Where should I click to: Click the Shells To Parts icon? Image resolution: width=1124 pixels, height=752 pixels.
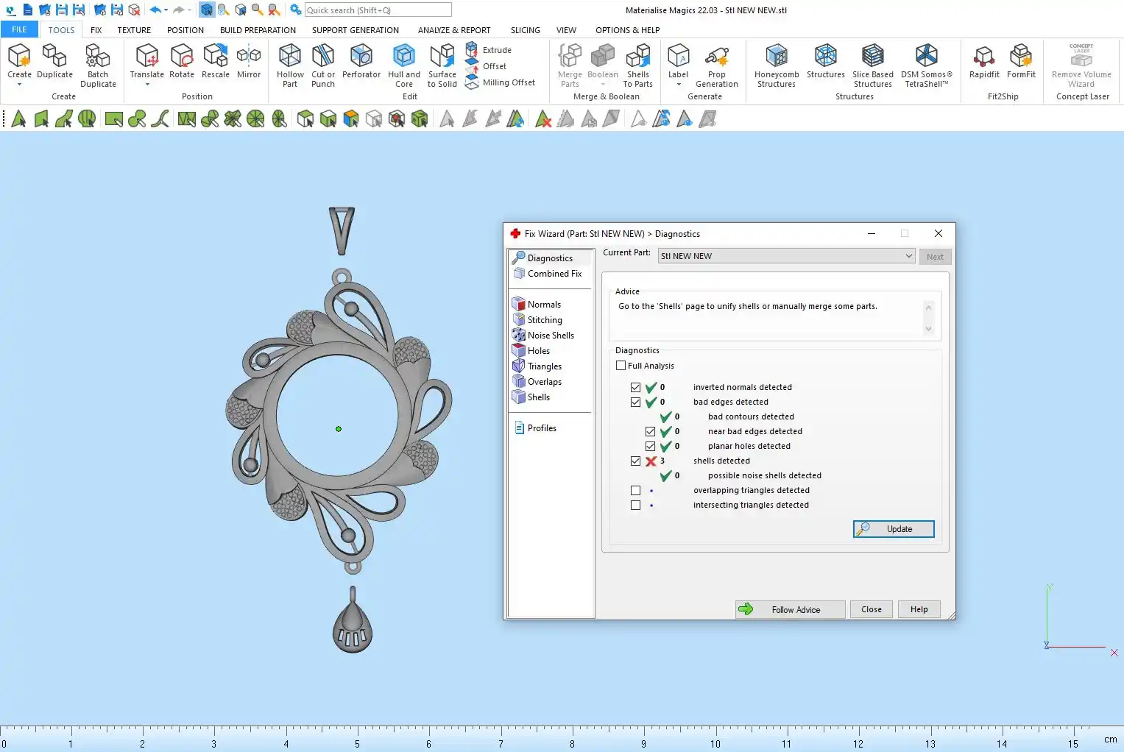(x=637, y=57)
